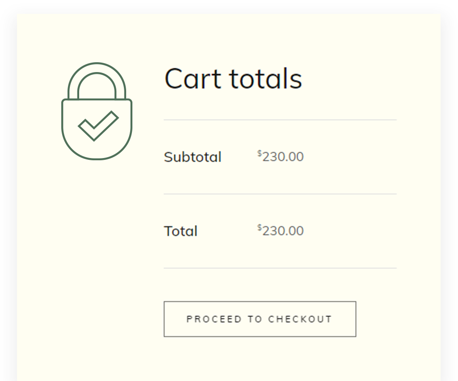
Task: Click divider between Subtotal and Total rows
Action: [280, 194]
